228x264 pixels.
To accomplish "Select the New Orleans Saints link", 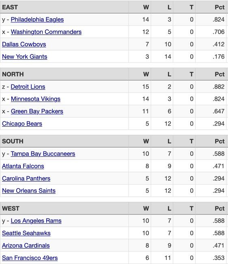I will coord(29,190).
